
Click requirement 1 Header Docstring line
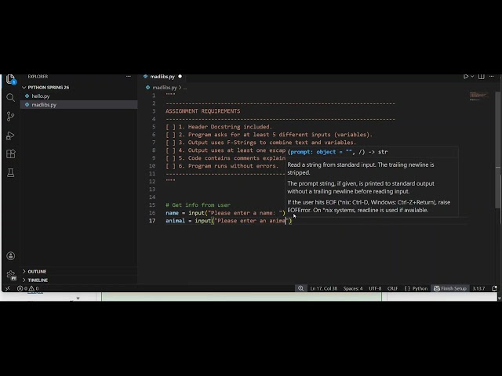[x=219, y=127]
